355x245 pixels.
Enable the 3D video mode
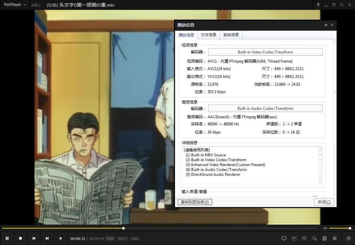click(304, 238)
